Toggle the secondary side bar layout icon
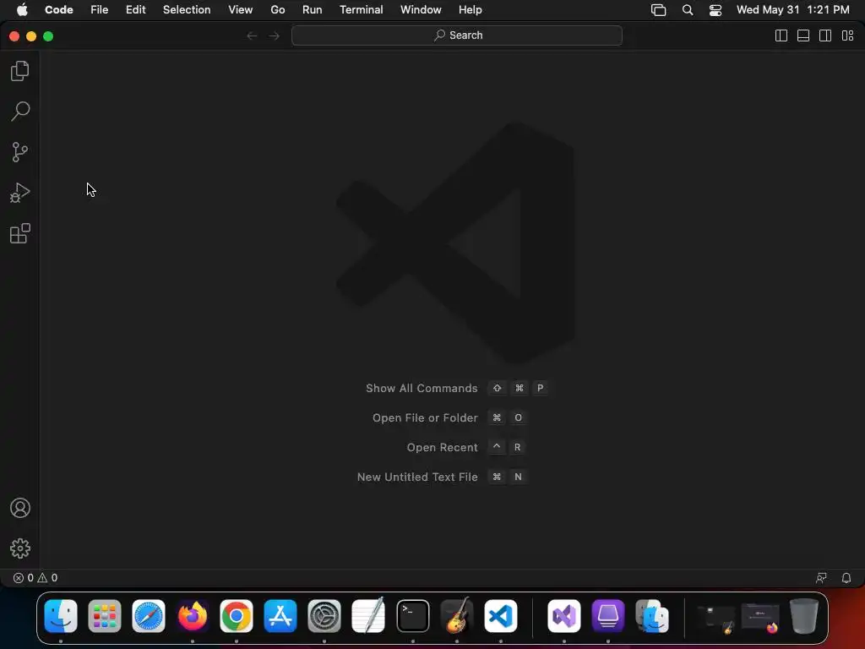This screenshot has height=649, width=865. tap(825, 35)
